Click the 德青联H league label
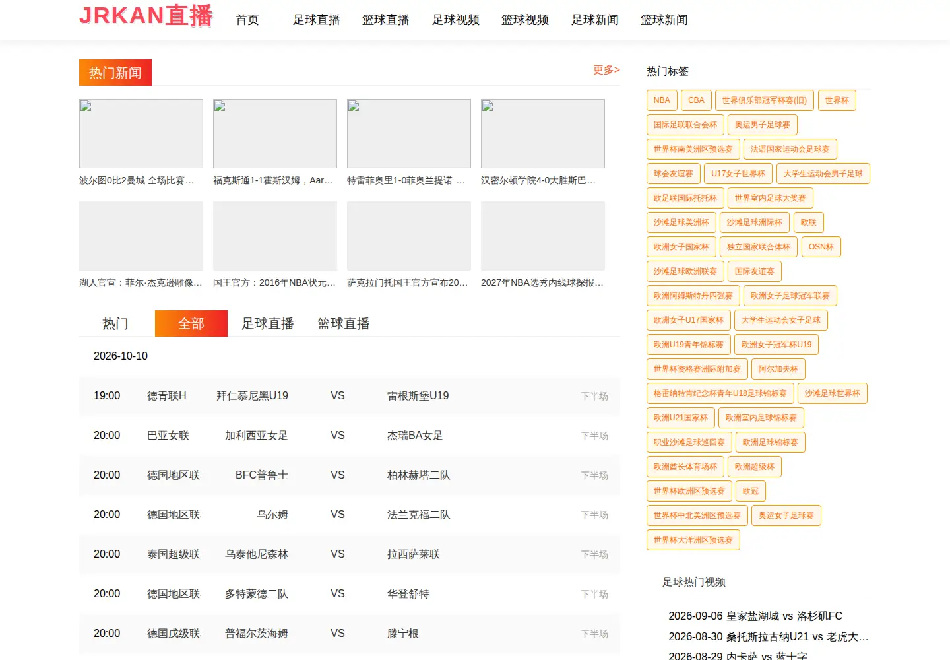The height and width of the screenshot is (660, 950). [167, 396]
